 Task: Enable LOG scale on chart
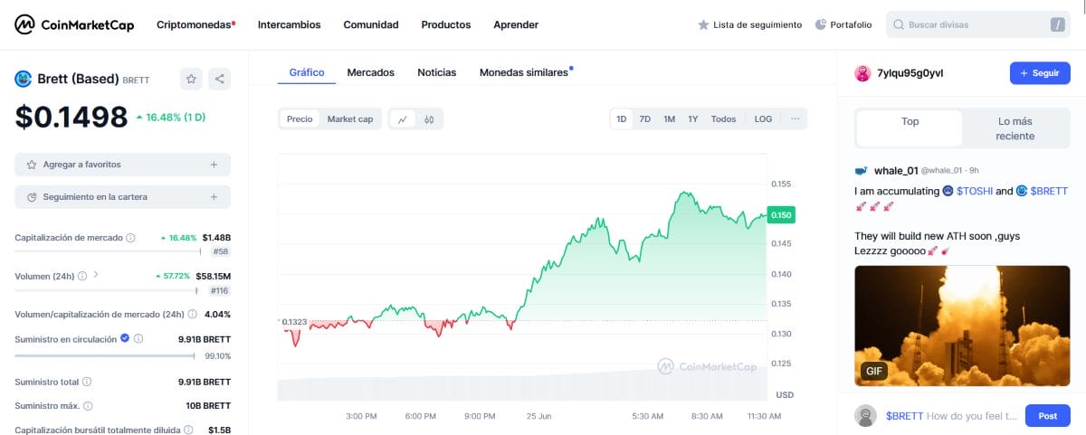point(763,118)
